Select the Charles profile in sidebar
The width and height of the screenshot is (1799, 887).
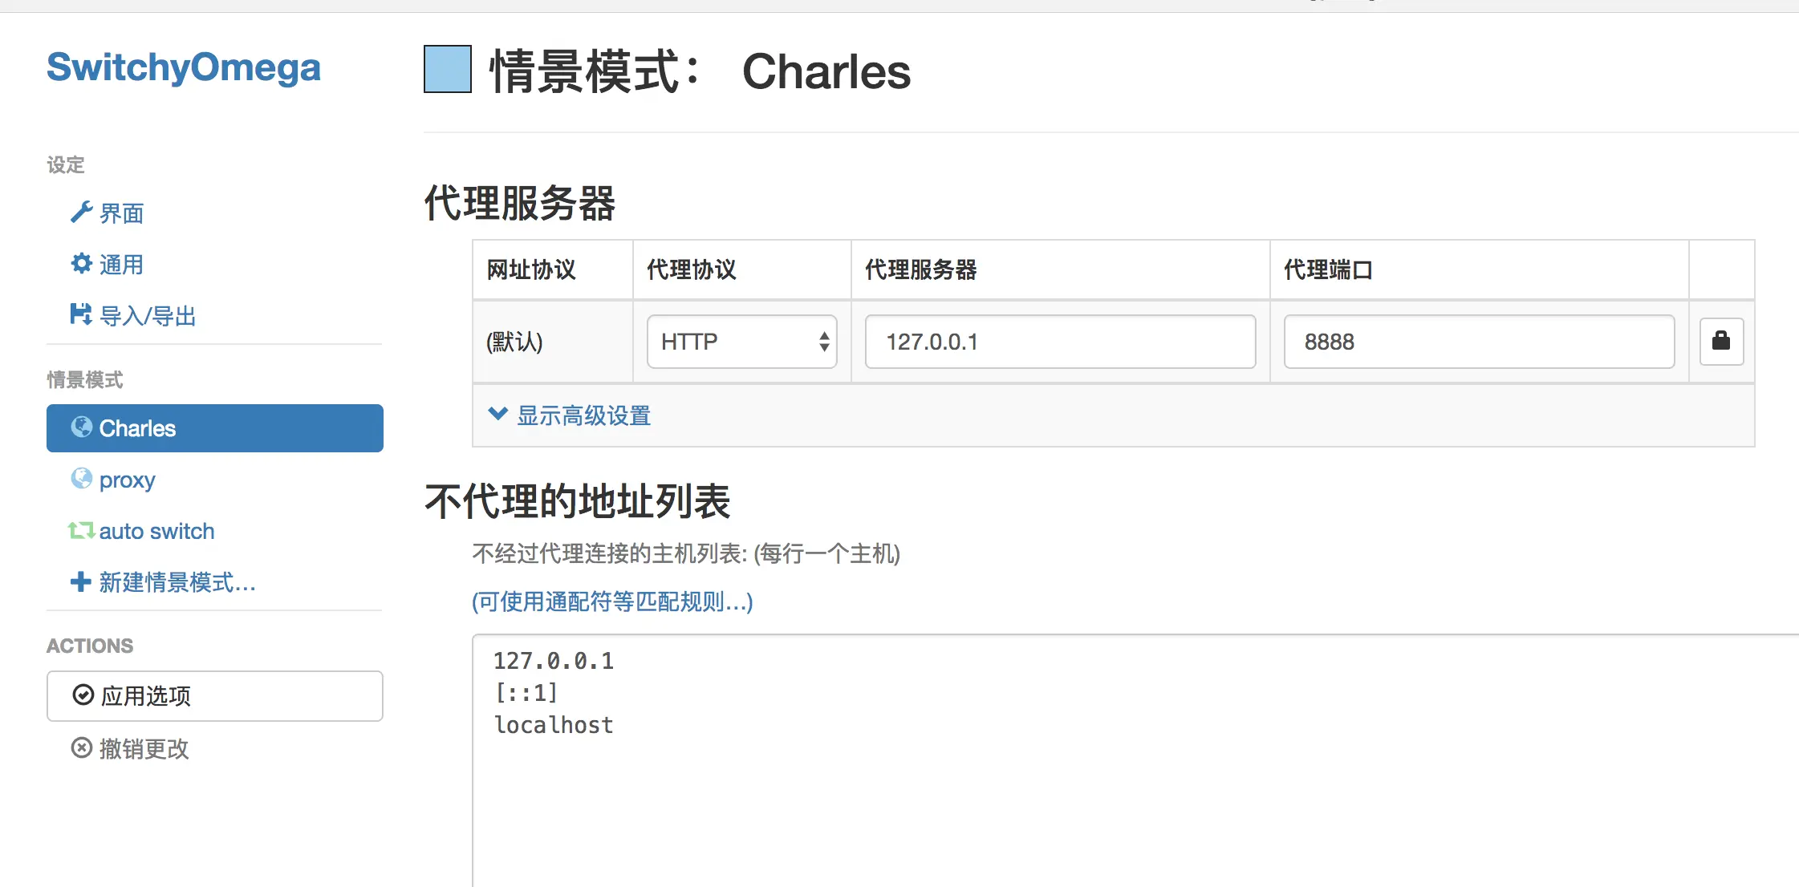pyautogui.click(x=215, y=428)
